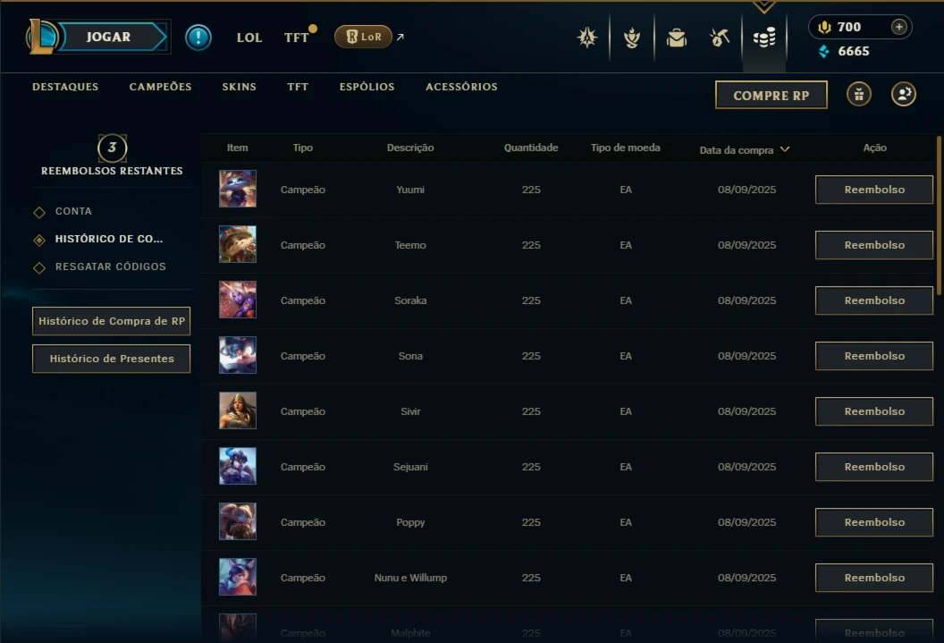Image resolution: width=944 pixels, height=643 pixels.
Task: Open the Collection backpack icon
Action: tap(677, 38)
